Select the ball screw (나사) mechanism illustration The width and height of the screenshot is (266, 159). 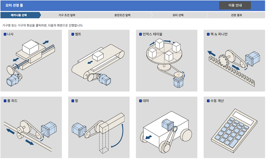31,63
